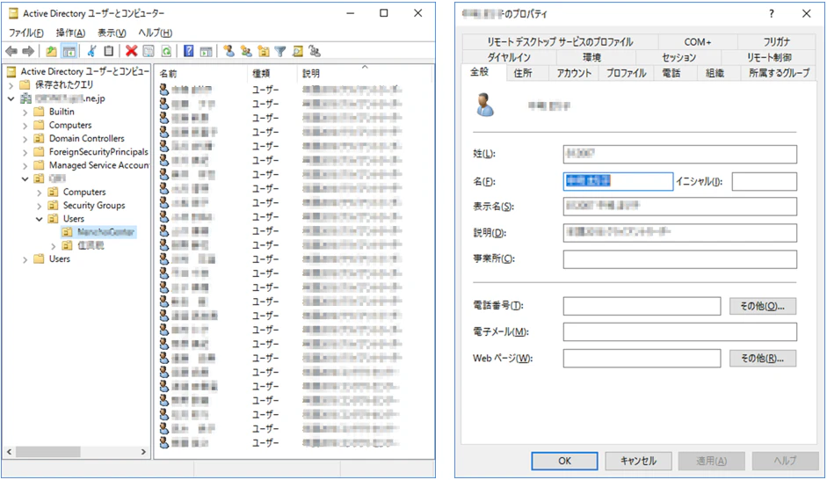Viewport: 827px width, 480px height.
Task: Open the リモート デスクトップ サービスのプロファイル tab
Action: point(560,41)
